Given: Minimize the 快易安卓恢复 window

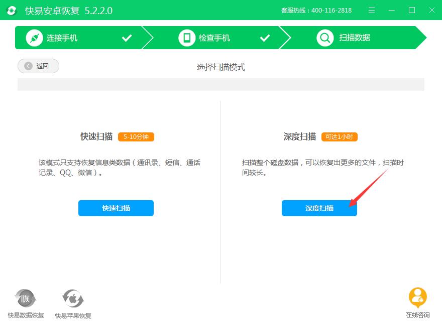Looking at the screenshot, I should point(392,11).
